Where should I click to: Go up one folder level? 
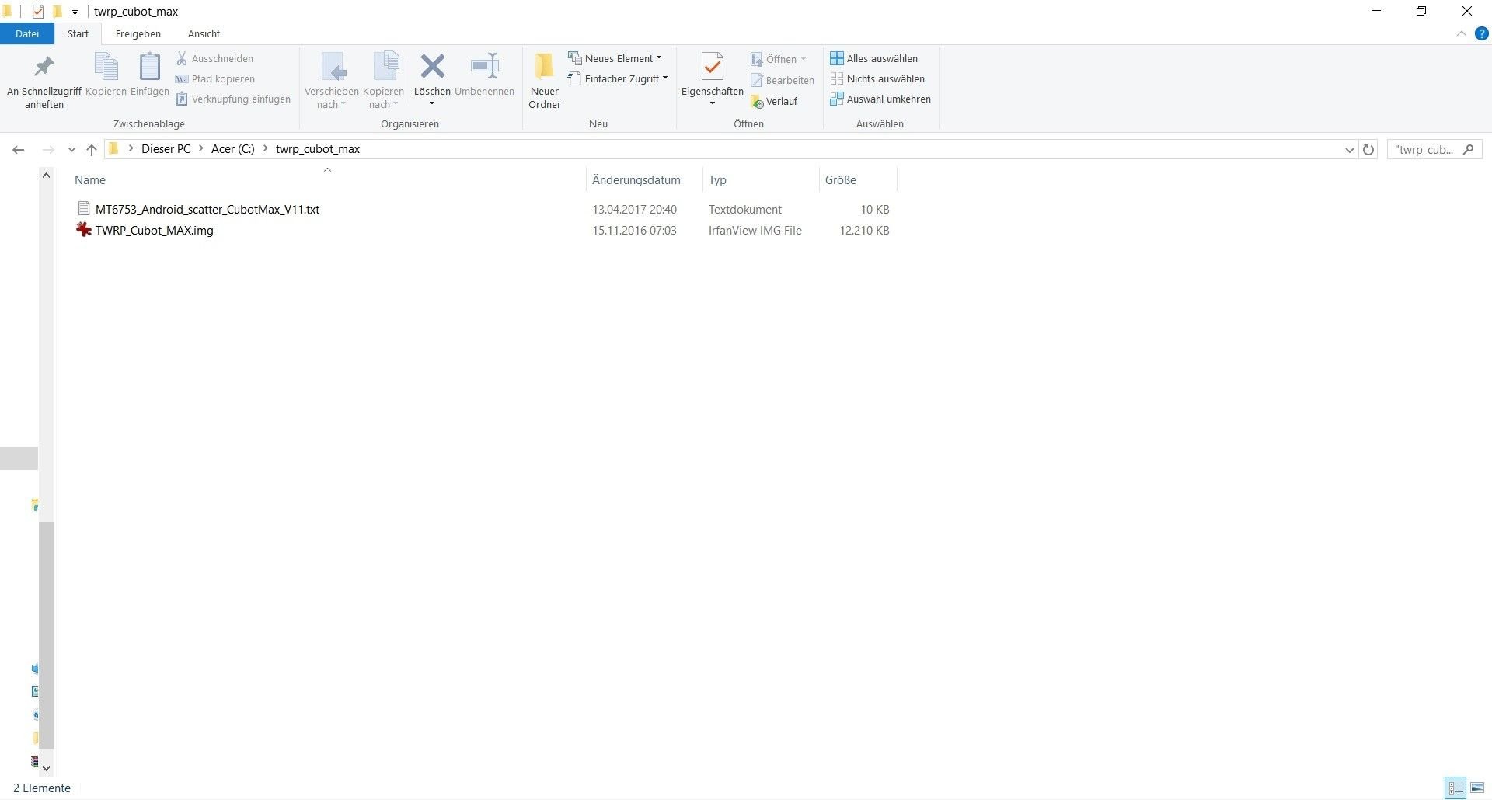point(92,149)
